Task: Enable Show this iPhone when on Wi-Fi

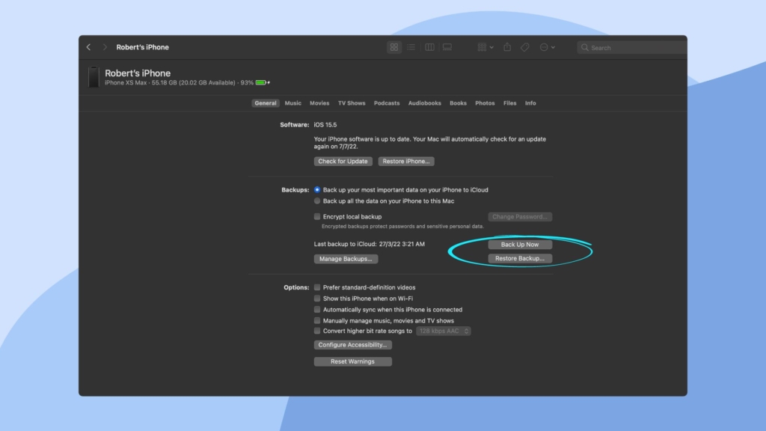Action: click(x=317, y=298)
